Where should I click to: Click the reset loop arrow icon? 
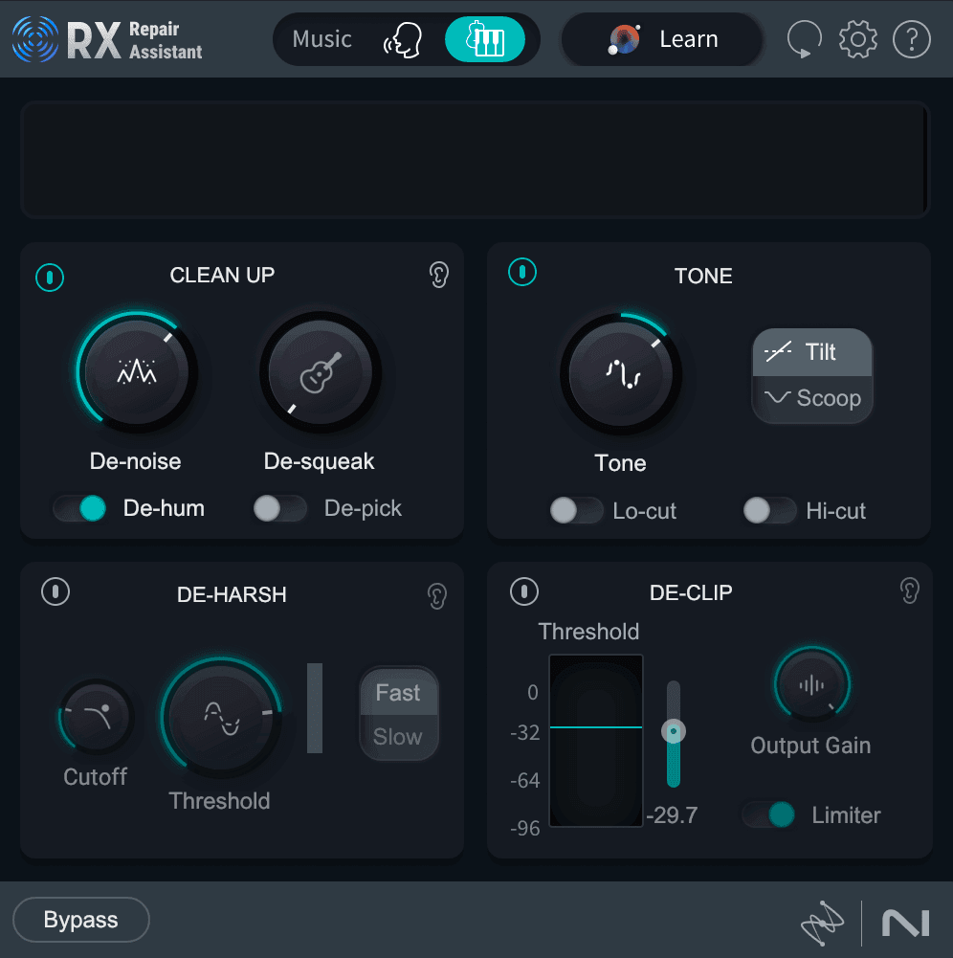tap(804, 39)
